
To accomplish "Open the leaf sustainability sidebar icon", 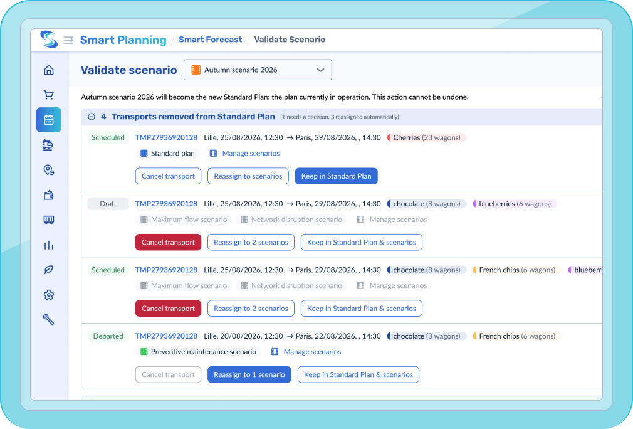I will point(49,270).
